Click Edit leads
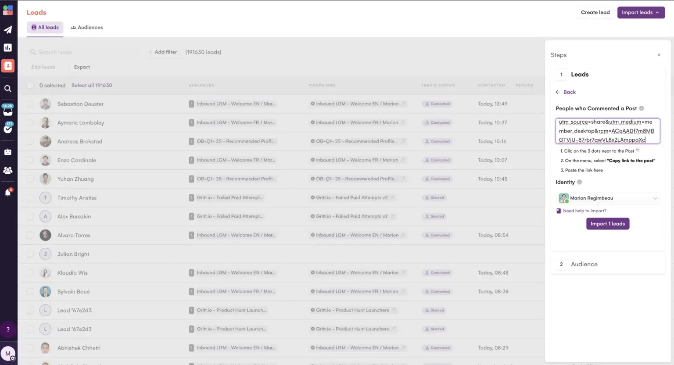674x365 pixels. [43, 67]
